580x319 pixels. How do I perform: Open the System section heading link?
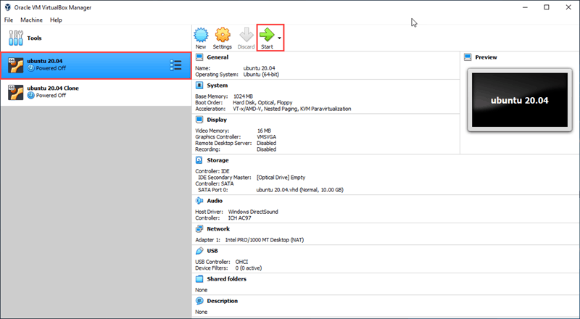point(217,85)
